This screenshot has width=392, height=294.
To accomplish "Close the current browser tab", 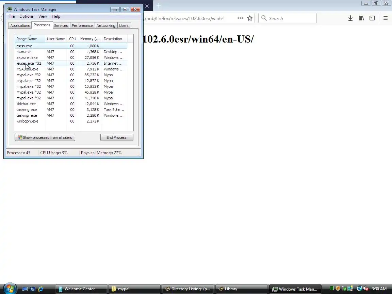I will [x=147, y=6].
